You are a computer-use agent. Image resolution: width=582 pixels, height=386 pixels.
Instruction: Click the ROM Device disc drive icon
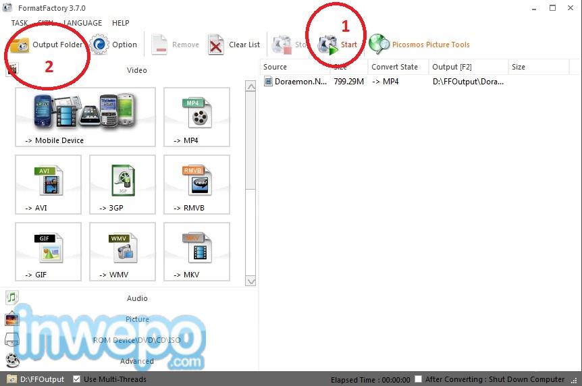click(x=12, y=339)
